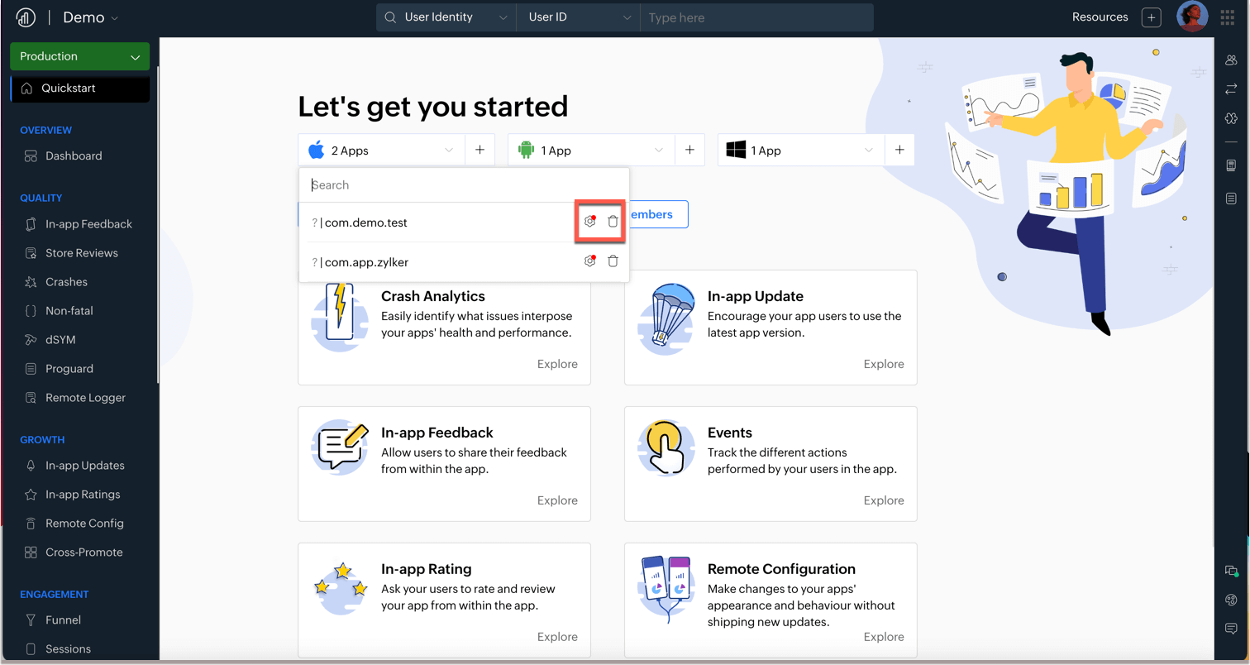Go to In-app Ratings

83,495
